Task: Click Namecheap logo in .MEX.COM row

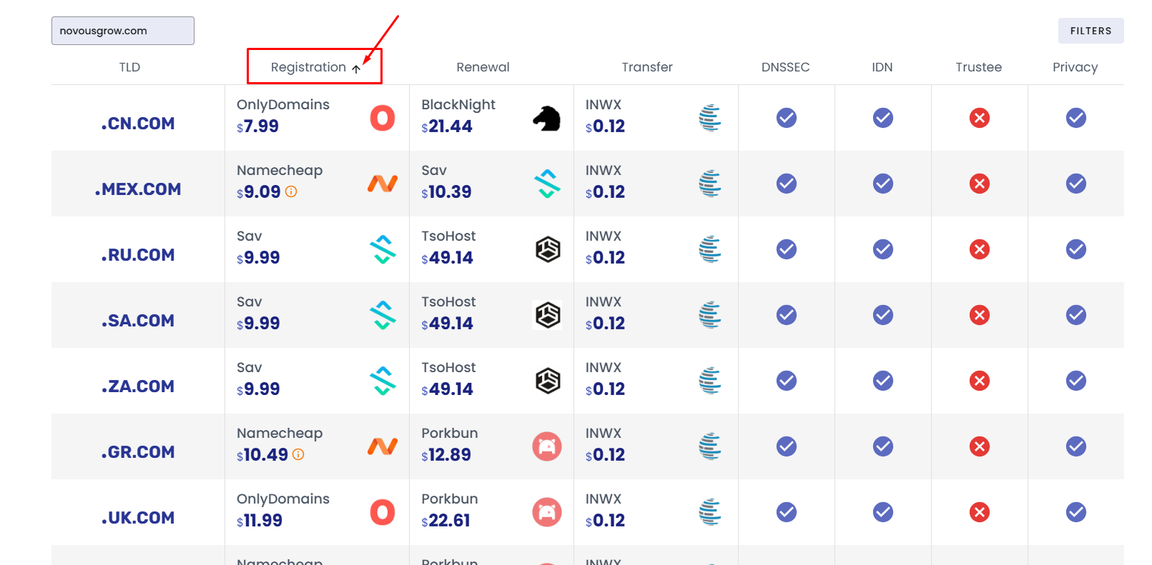Action: [383, 184]
